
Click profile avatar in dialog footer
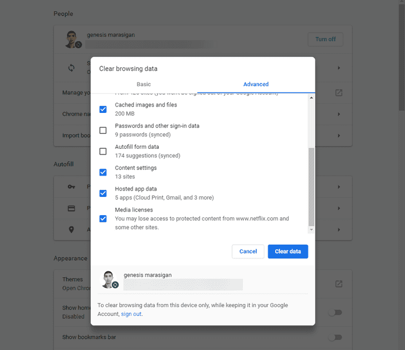coord(109,279)
